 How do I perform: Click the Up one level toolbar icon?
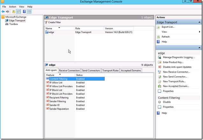tap(13, 12)
